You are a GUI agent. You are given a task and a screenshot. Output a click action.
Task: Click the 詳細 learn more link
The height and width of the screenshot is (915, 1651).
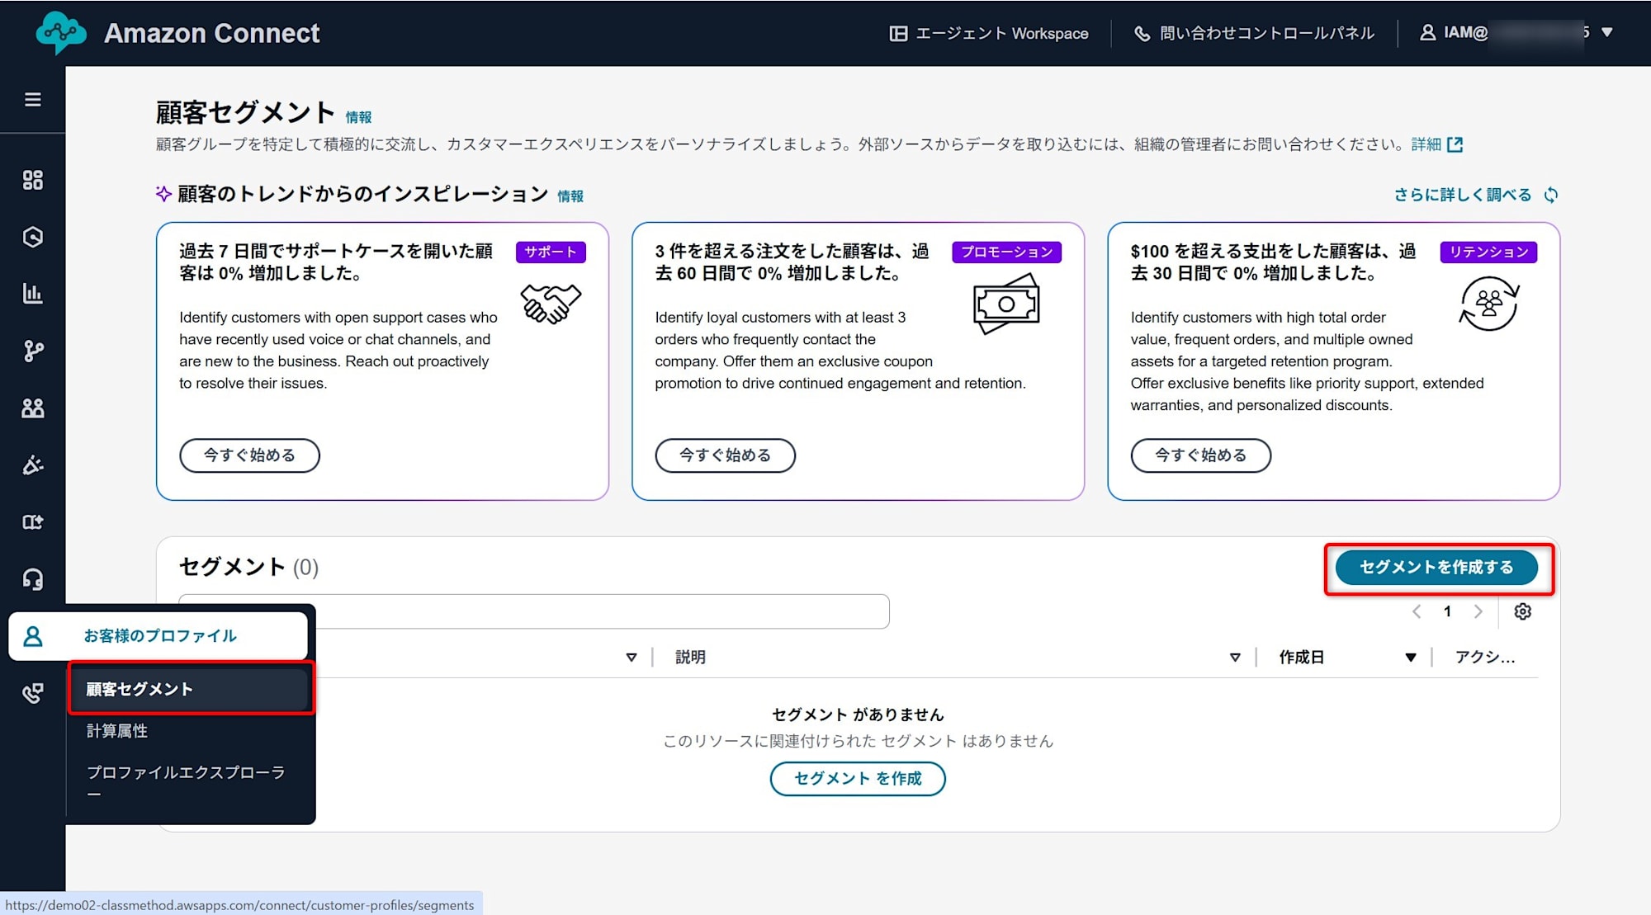point(1426,144)
